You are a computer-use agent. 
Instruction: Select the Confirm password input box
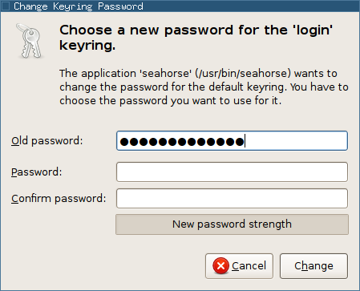click(x=232, y=198)
